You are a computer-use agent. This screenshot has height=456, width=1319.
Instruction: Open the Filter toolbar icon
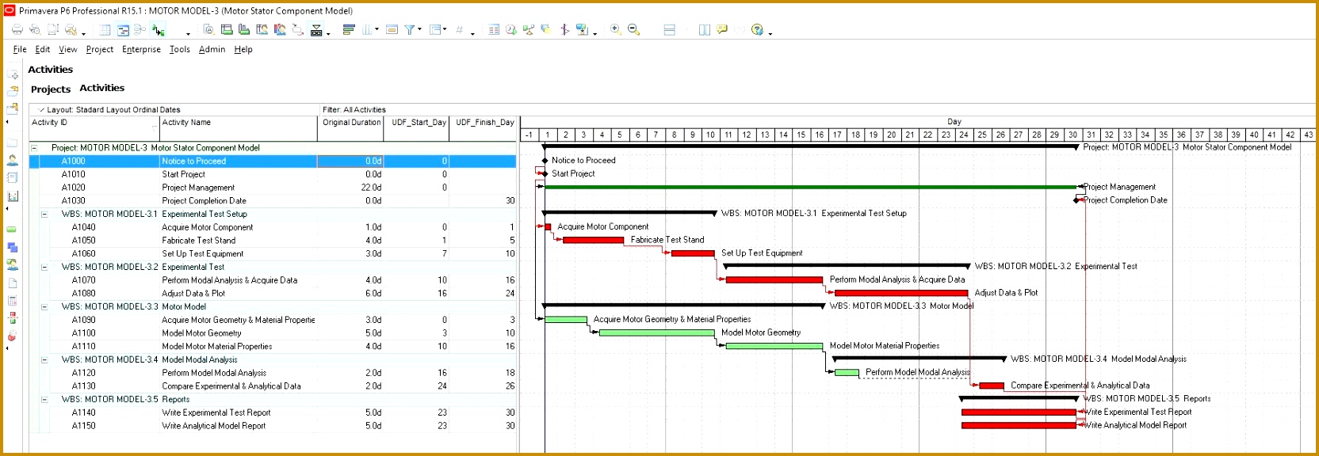point(410,30)
